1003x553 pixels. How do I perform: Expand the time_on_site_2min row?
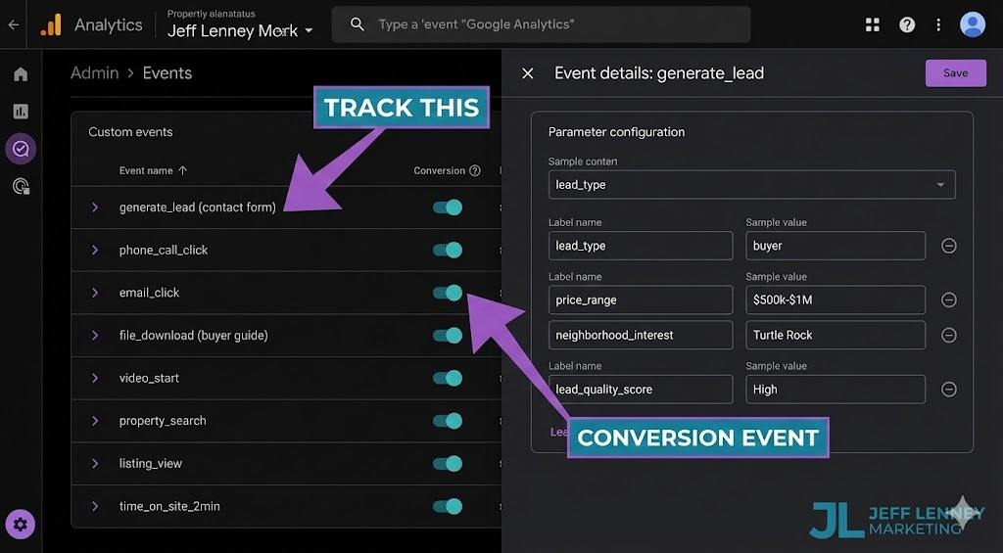[95, 506]
